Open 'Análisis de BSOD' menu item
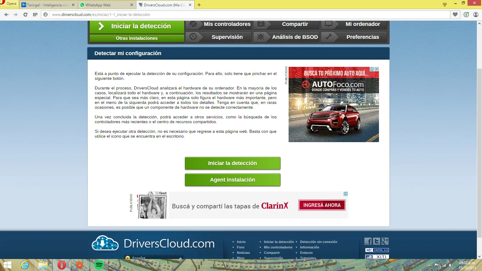 (286, 37)
